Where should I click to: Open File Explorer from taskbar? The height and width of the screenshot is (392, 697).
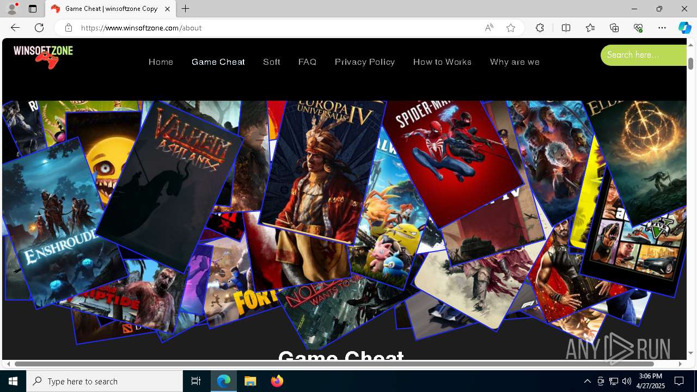coord(250,381)
